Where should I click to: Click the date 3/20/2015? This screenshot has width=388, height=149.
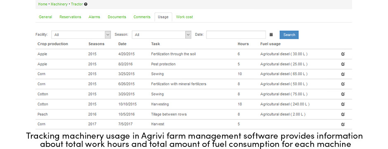(126, 94)
